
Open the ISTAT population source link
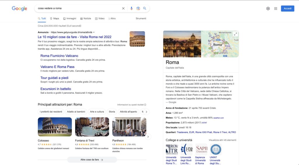click(x=204, y=123)
